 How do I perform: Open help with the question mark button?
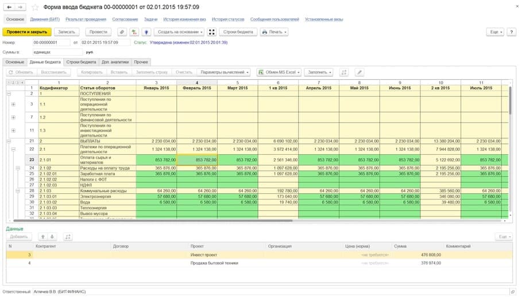pos(511,32)
